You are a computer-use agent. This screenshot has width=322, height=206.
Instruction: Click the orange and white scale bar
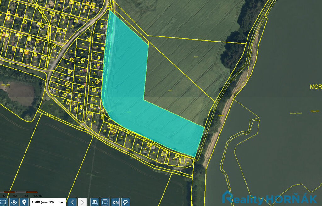click(19, 192)
